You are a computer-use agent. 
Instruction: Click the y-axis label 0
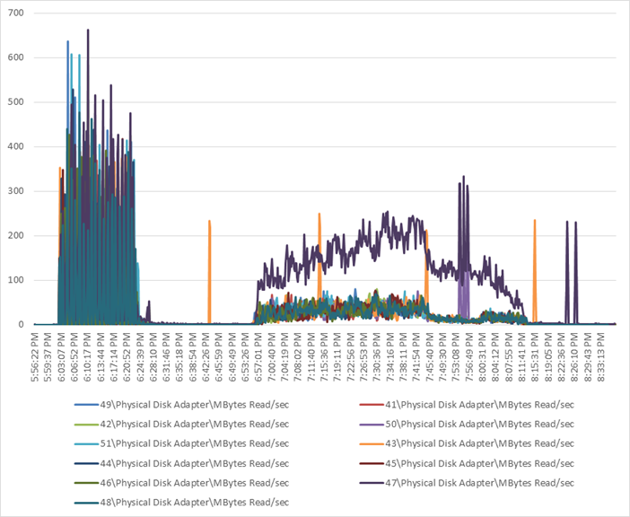(x=22, y=325)
